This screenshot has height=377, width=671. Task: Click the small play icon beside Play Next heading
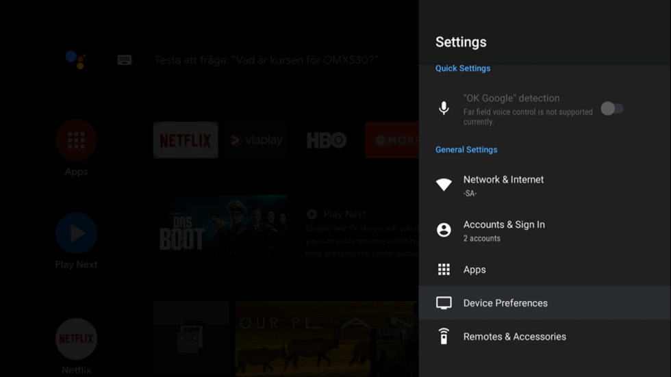312,213
